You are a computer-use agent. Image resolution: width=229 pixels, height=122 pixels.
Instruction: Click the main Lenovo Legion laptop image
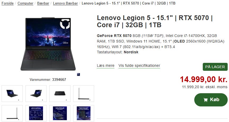(x=48, y=44)
